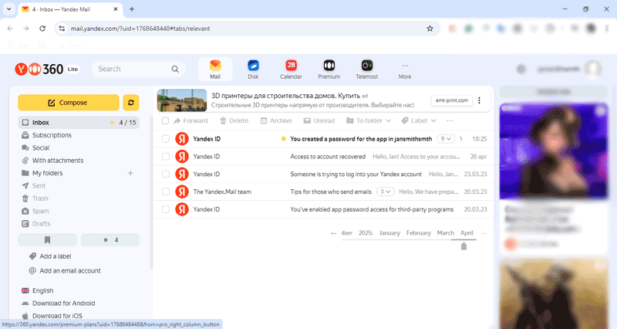617x329 pixels.
Task: Click the Forward toolbar button
Action: [x=190, y=120]
